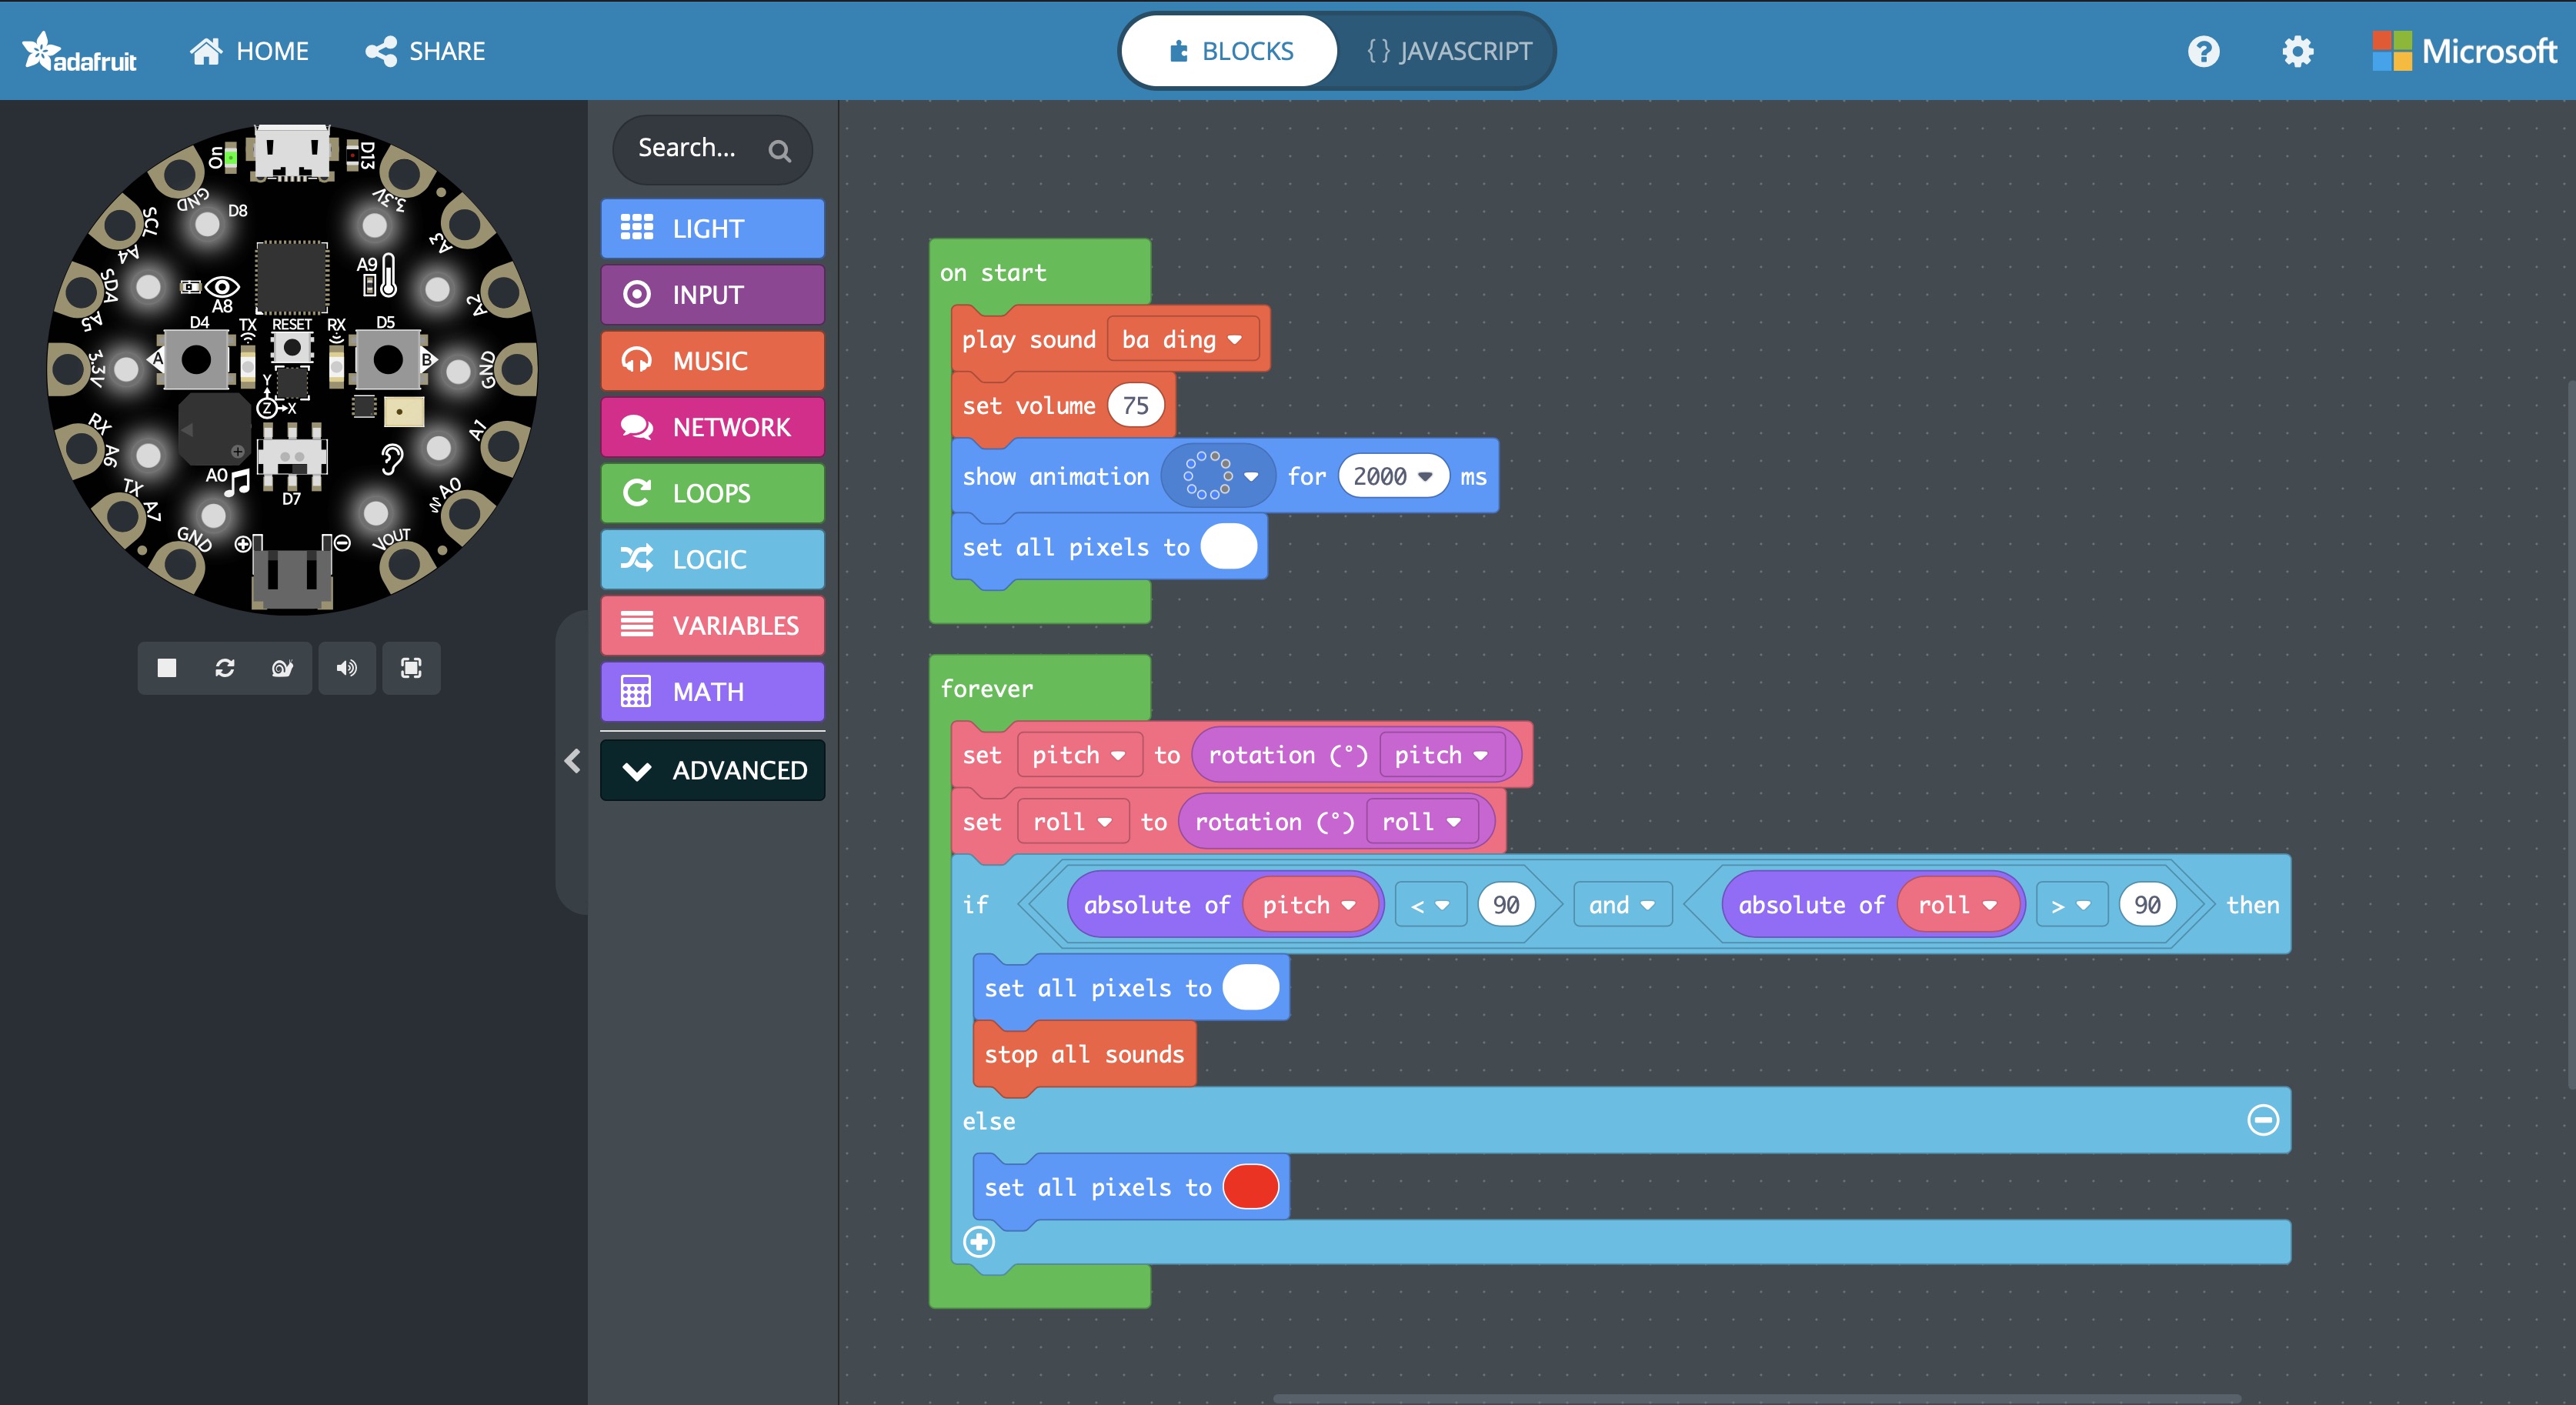Open the NETWORK block category
This screenshot has width=2576, height=1405.
click(712, 427)
